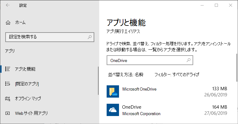Click the 133 MB size text
This screenshot has width=238, height=124.
(219, 89)
